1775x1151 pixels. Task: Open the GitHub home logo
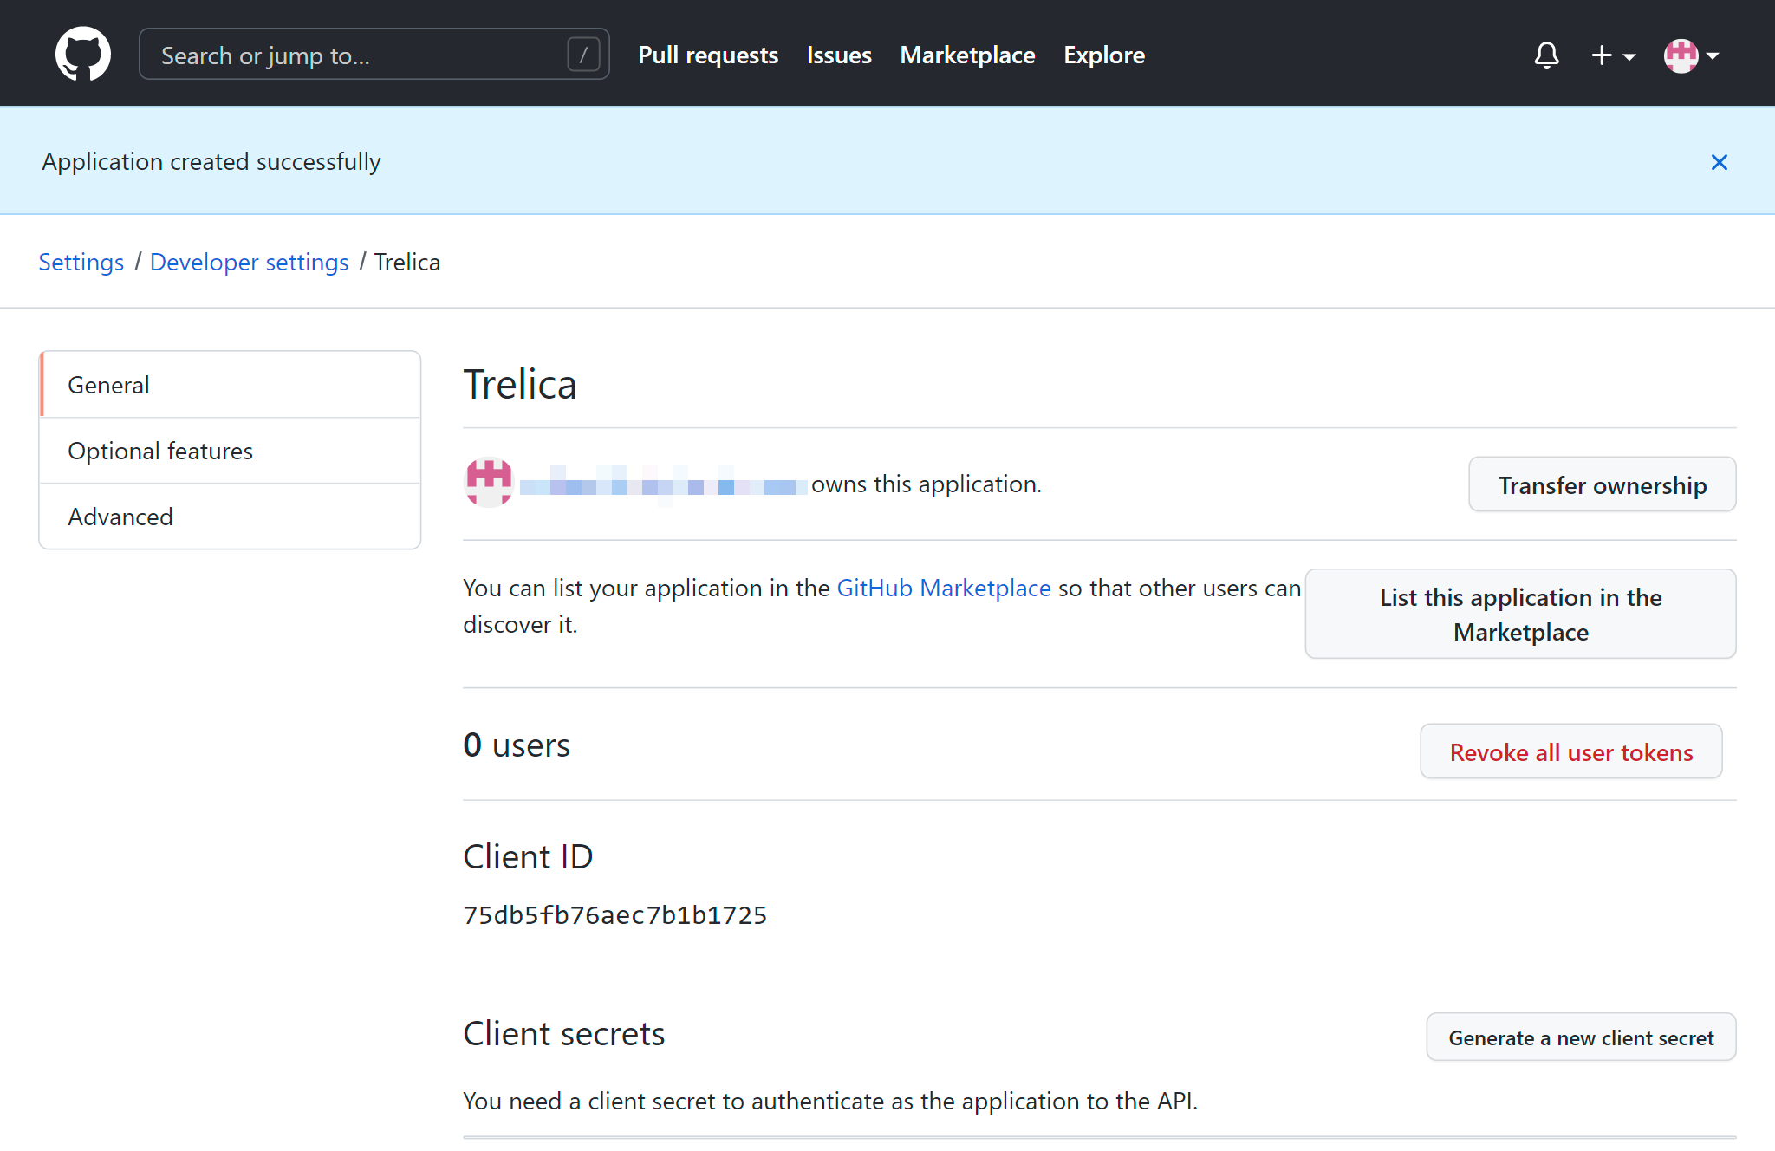(x=83, y=54)
